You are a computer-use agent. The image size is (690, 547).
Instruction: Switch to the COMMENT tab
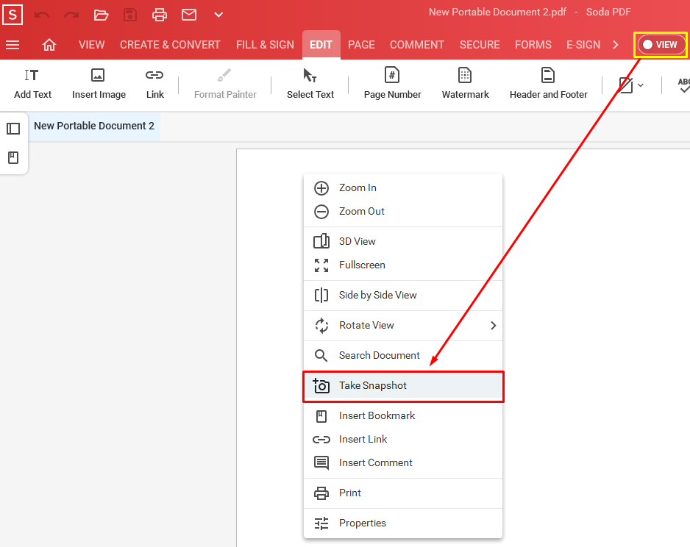coord(416,44)
